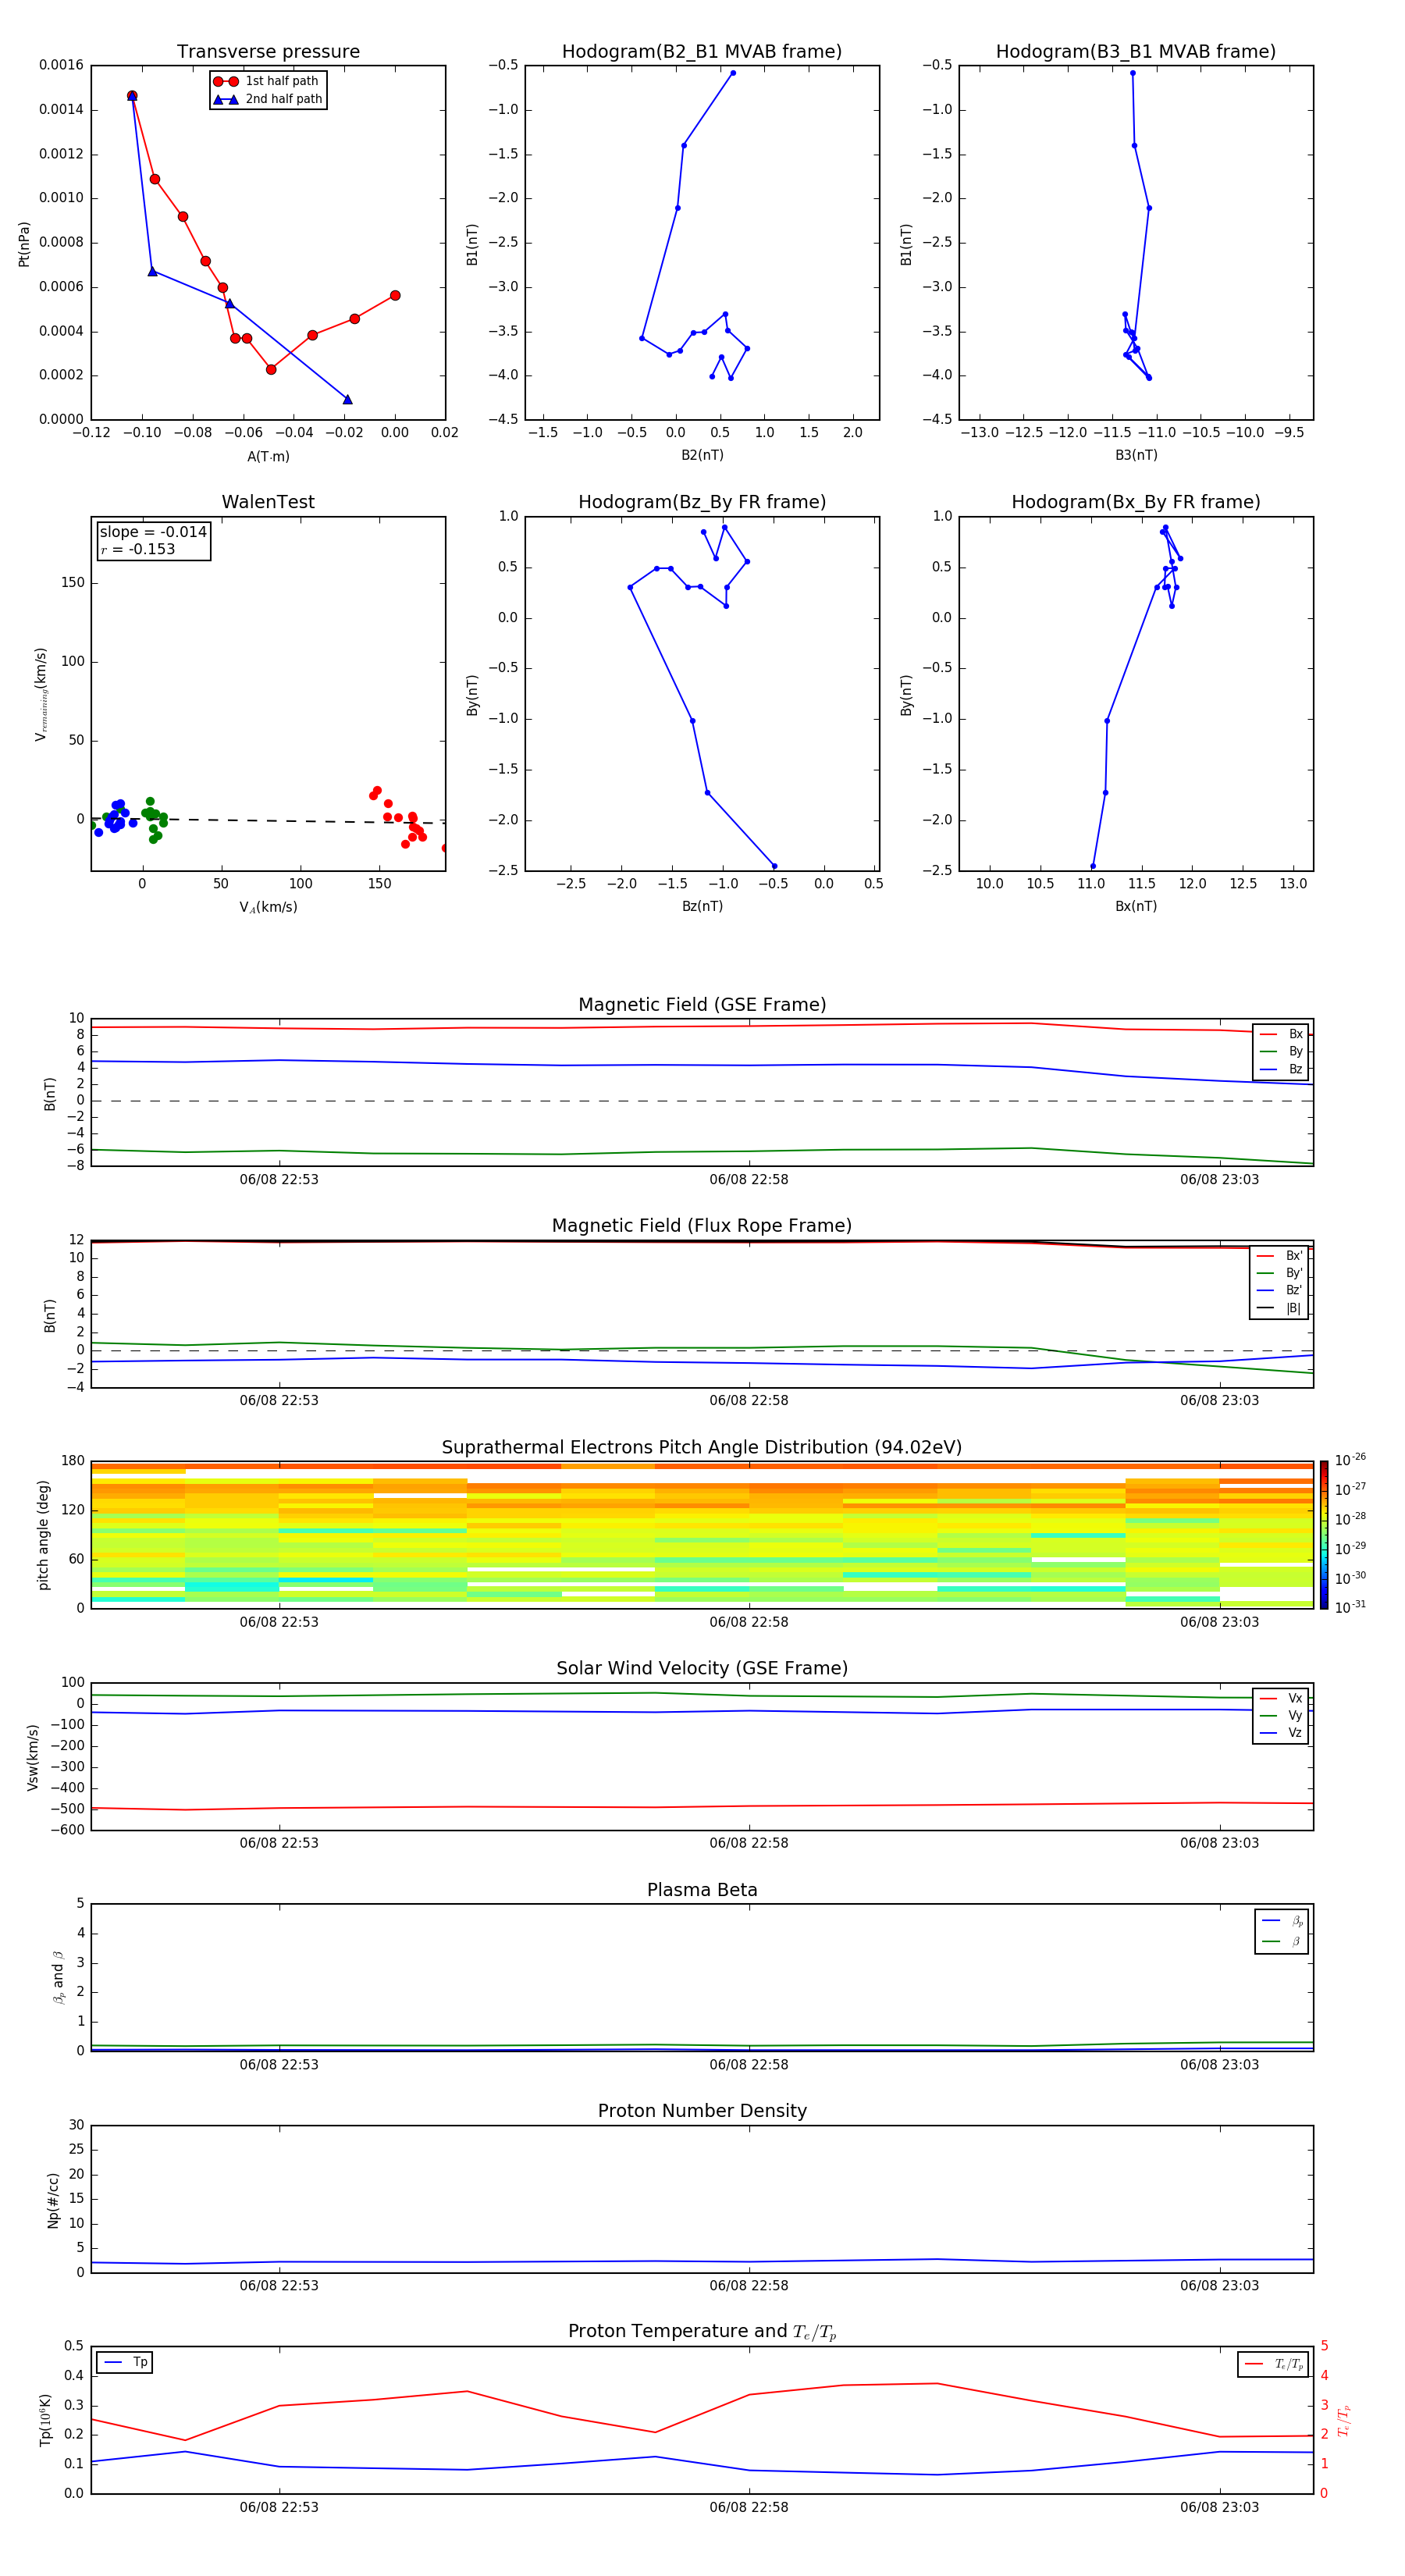Select the 06/08 22:58 tick under Proton Number Density
Image resolution: width=1405 pixels, height=2576 pixels.
click(x=749, y=2286)
